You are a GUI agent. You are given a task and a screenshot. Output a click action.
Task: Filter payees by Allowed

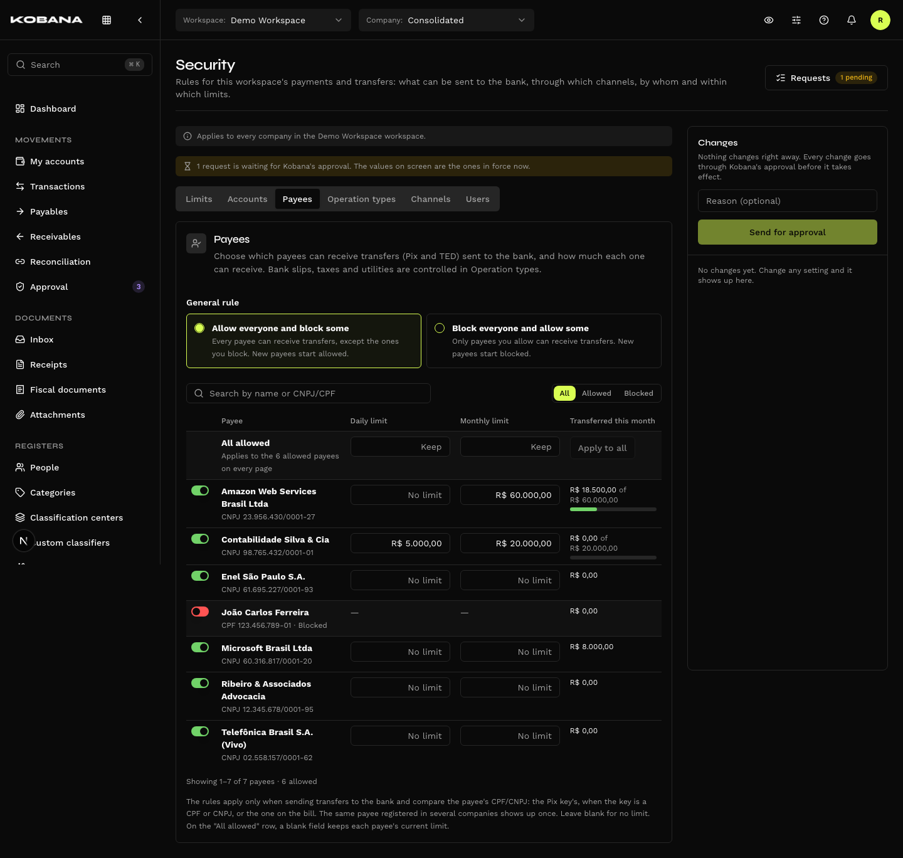[x=596, y=393]
